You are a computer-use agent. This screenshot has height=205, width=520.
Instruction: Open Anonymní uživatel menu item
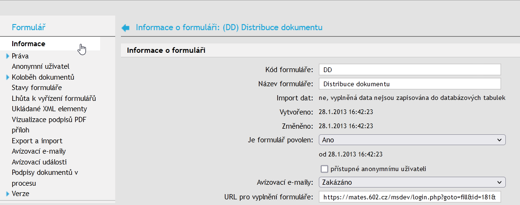coord(41,66)
